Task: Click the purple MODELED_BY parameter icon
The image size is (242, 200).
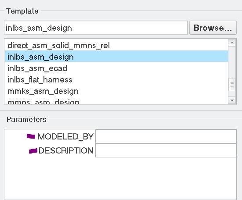Action: pyautogui.click(x=31, y=136)
